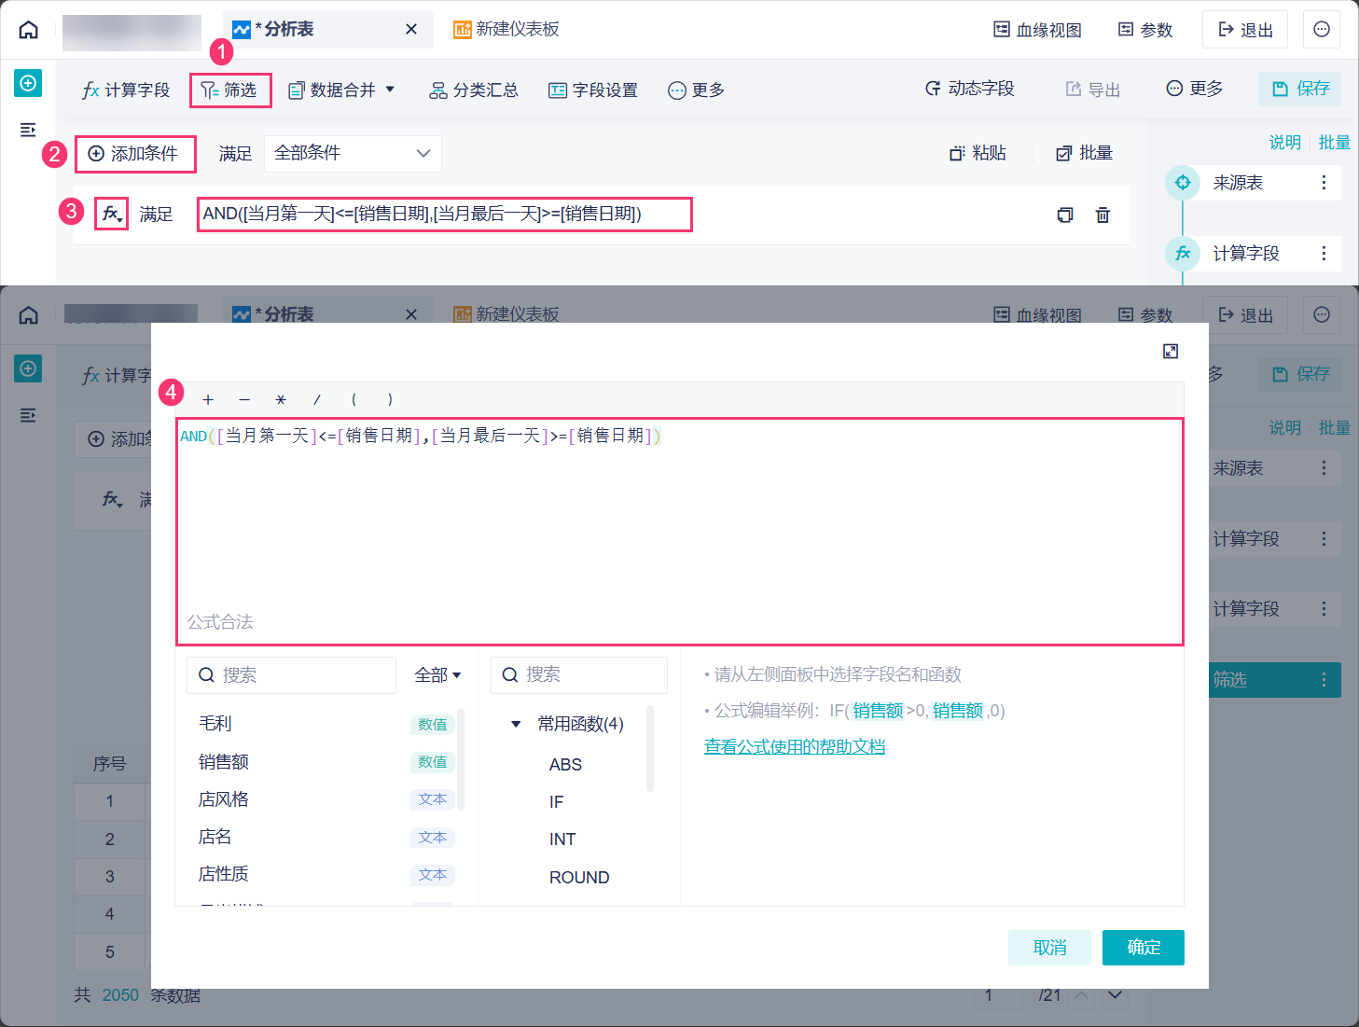Select the 新建仪表板 tab behind the dialog

(x=506, y=315)
